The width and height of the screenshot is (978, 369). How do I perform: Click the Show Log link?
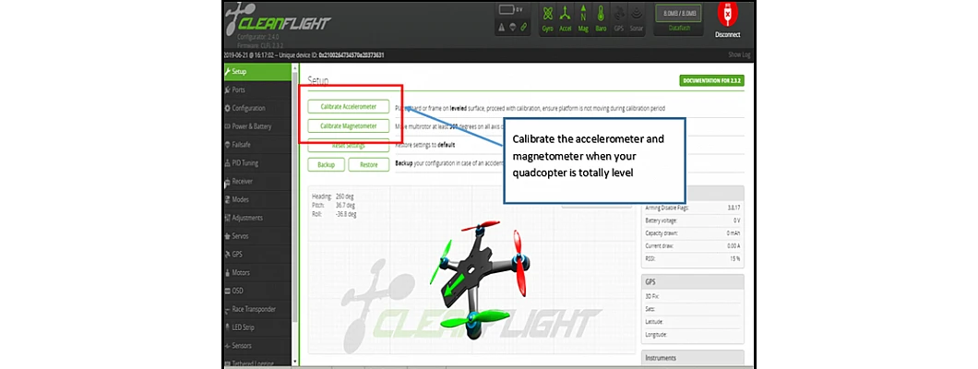coord(739,54)
